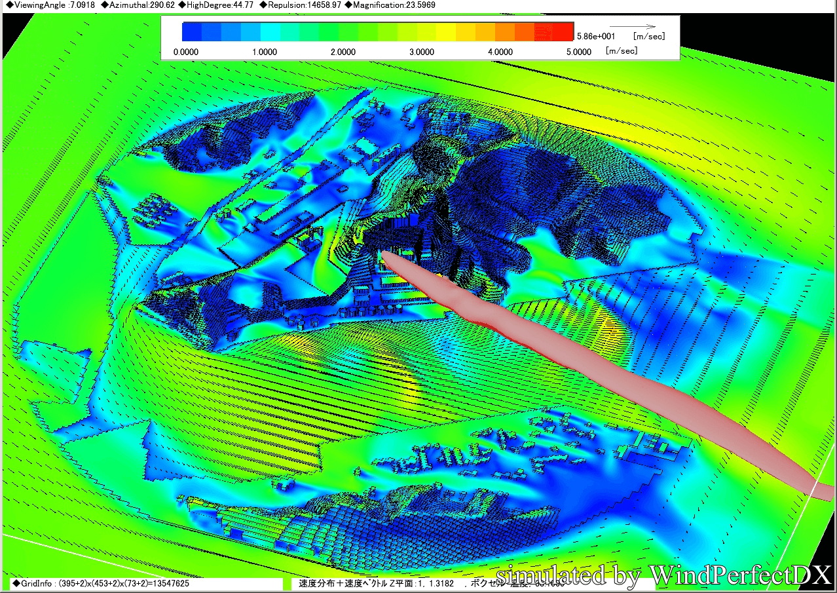Choose the yellow swatch in the color scale
Screen dimensions: 837x593
pyautogui.click(x=445, y=31)
